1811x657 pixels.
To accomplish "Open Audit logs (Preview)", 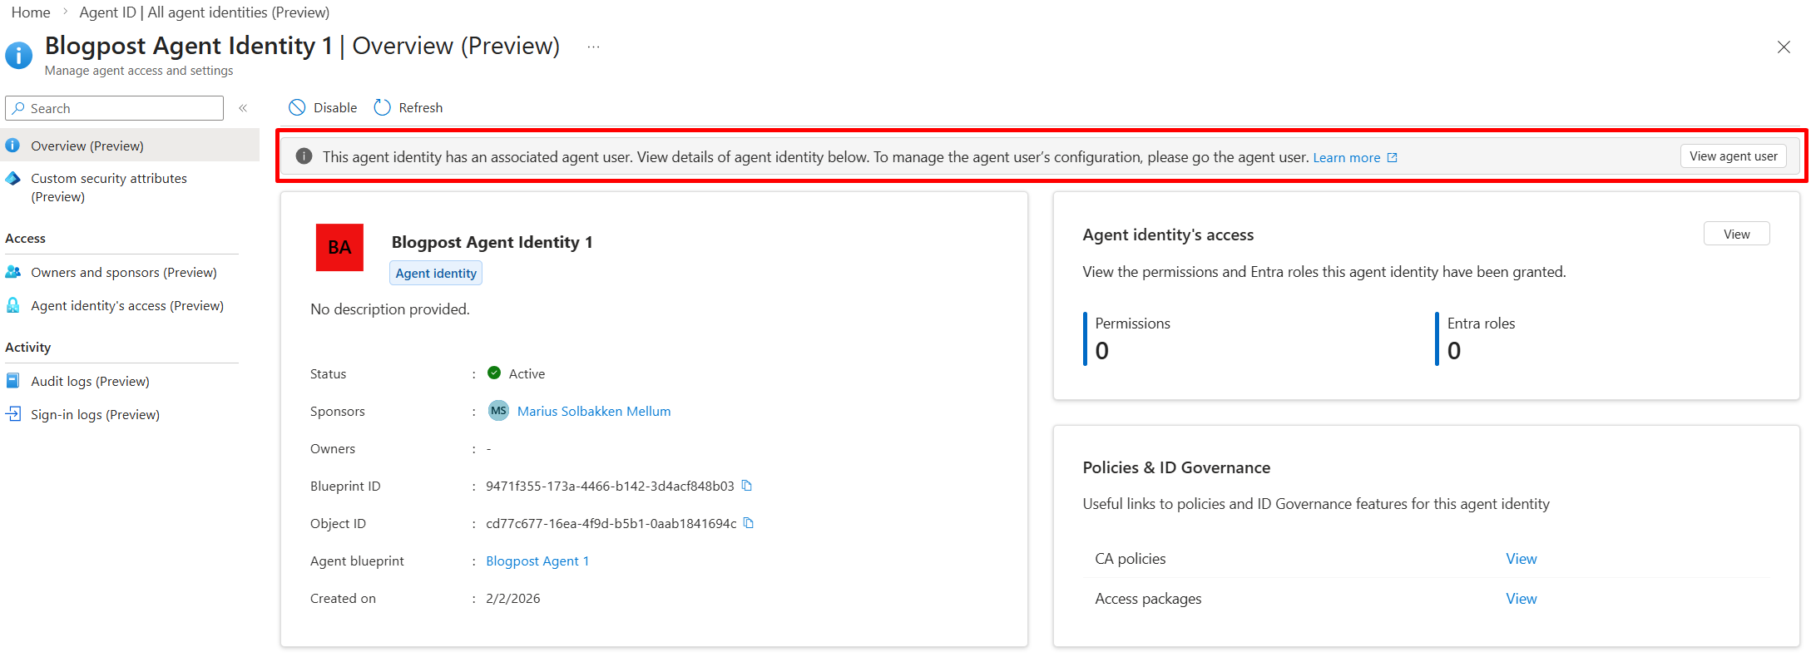I will (x=90, y=381).
